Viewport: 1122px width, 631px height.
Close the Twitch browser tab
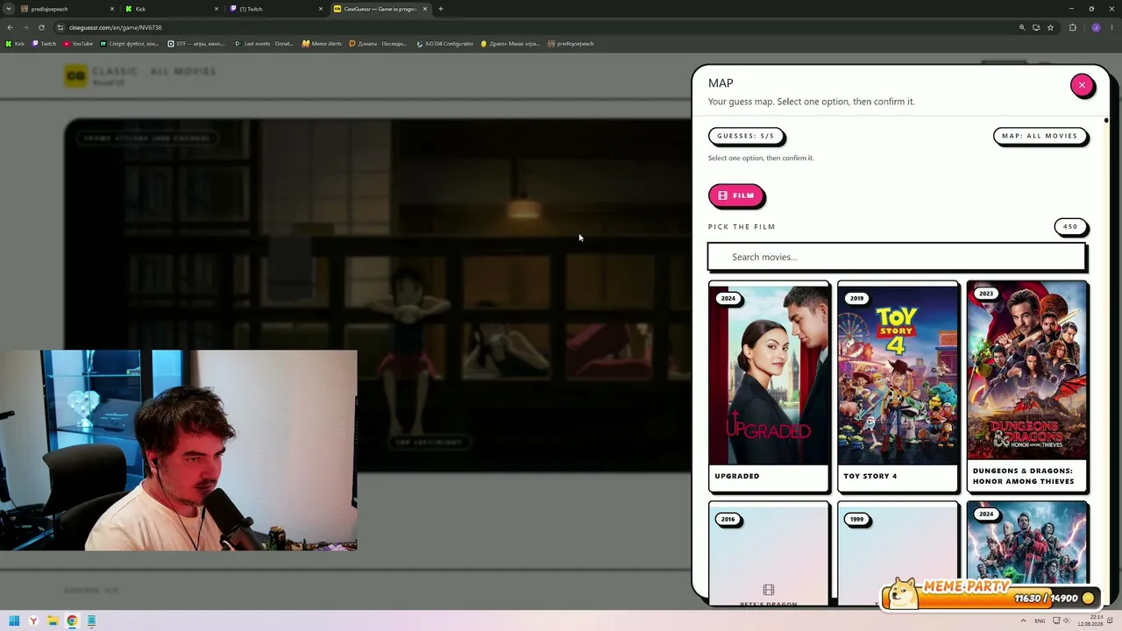click(321, 9)
